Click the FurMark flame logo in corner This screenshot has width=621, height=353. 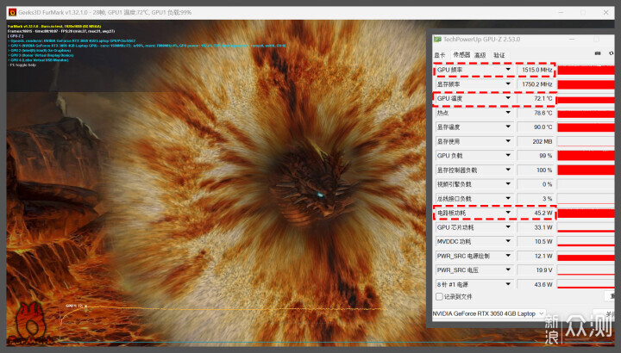[x=31, y=323]
